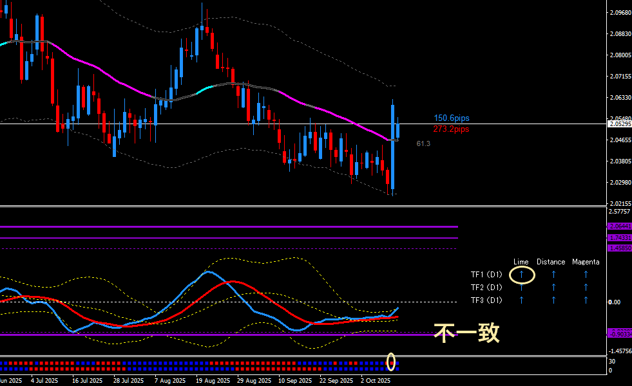632x386 pixels.
Task: Click the 2.05295 current price tag
Action: point(620,124)
